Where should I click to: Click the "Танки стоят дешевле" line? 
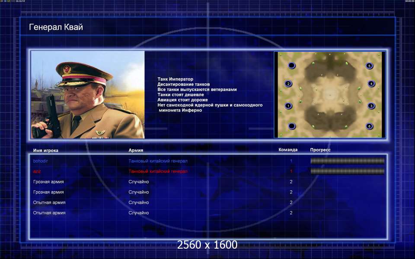point(181,95)
